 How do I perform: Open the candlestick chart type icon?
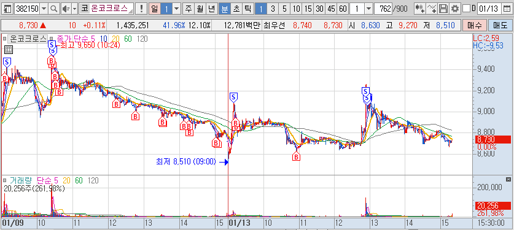420,9
